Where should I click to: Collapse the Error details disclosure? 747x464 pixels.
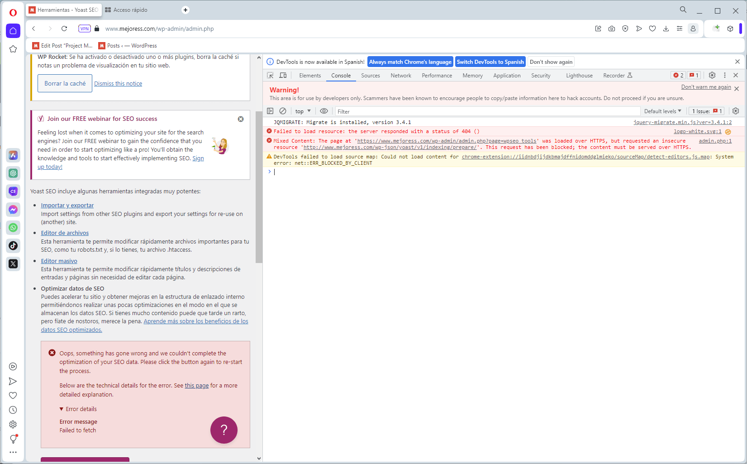(78, 409)
